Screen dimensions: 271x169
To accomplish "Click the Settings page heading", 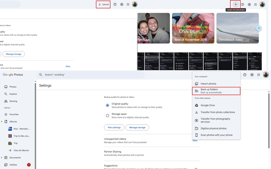I will pos(45,85).
